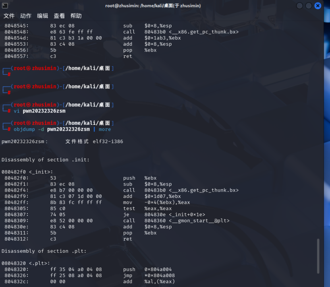Click address 804830e add instruction line

coord(88,227)
